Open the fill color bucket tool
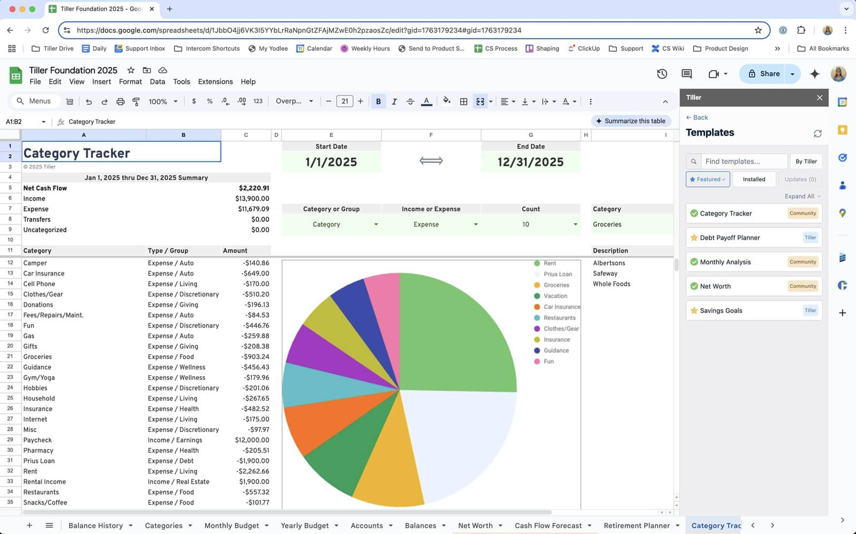This screenshot has width=856, height=534. click(447, 101)
